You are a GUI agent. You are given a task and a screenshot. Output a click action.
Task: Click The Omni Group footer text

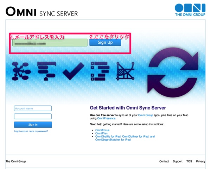coord(16,161)
